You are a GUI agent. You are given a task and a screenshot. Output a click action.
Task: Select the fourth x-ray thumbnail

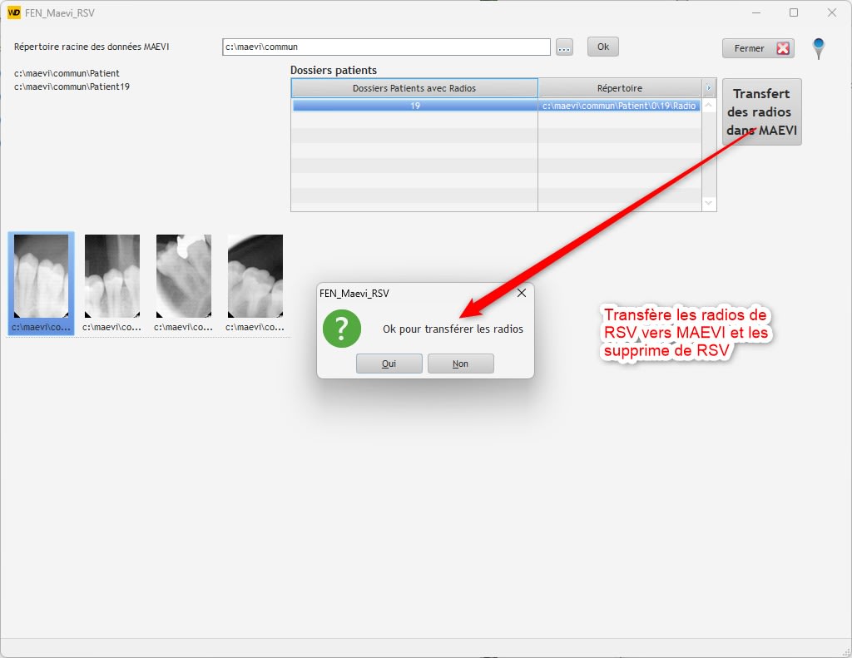point(255,276)
